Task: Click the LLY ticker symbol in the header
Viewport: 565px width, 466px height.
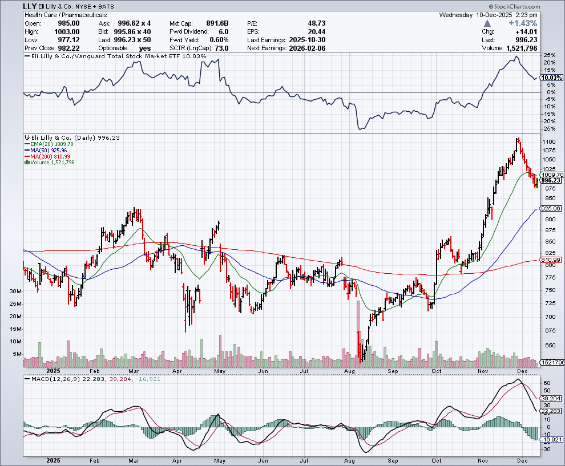Action: click(x=31, y=6)
